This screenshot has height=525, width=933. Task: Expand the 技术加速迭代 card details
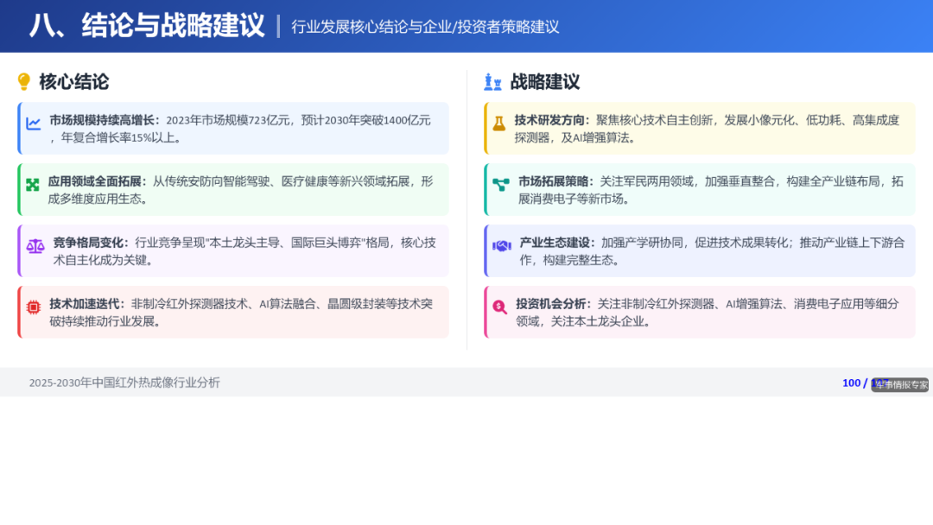233,308
